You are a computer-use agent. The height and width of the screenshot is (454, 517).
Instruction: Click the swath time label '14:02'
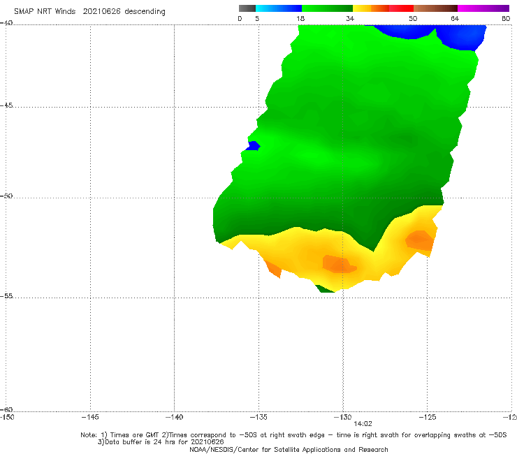click(363, 424)
